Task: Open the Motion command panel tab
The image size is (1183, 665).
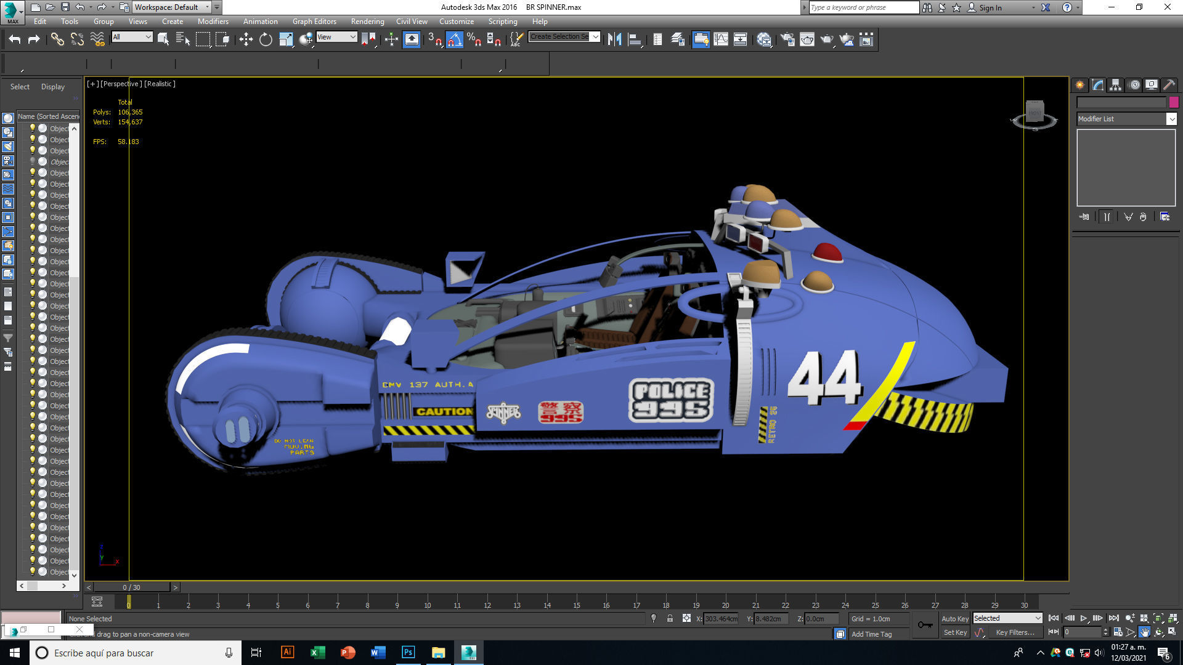Action: [1134, 85]
